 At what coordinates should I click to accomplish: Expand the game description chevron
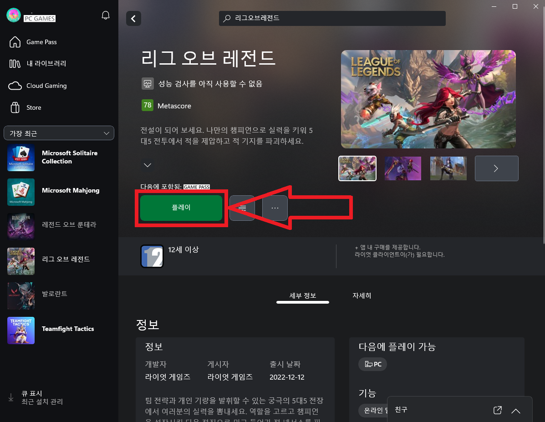(148, 165)
